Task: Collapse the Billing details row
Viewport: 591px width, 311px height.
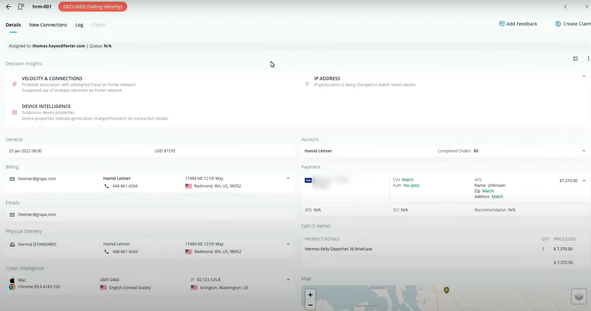Action: click(288, 178)
